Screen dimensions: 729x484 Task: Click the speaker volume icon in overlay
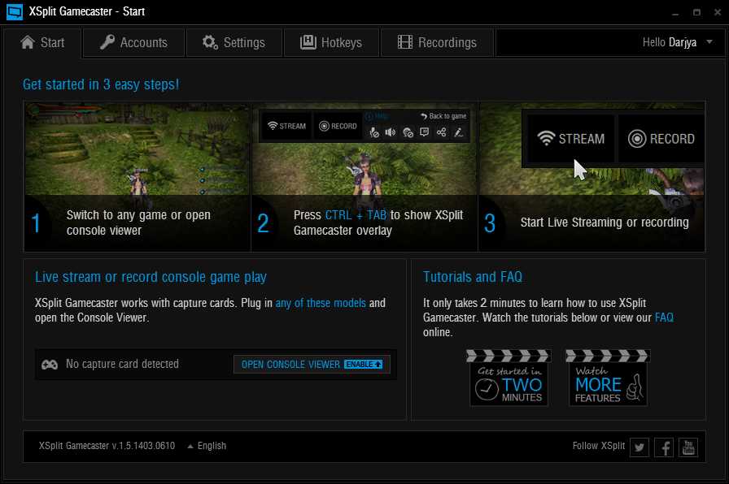pyautogui.click(x=391, y=132)
